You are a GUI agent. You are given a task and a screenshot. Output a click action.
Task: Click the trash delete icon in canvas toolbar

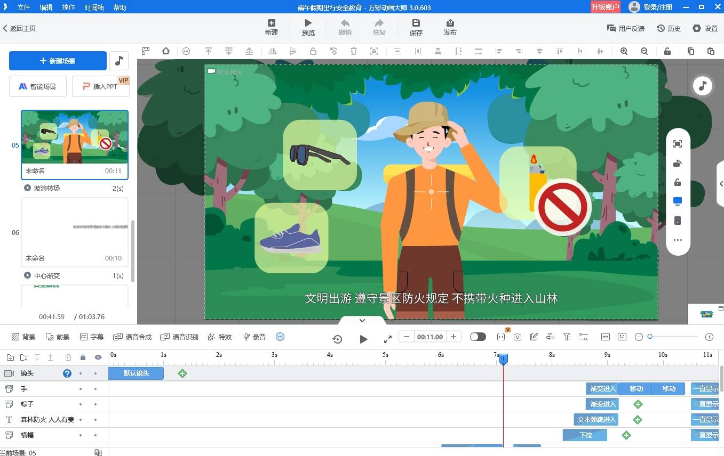[x=354, y=51]
